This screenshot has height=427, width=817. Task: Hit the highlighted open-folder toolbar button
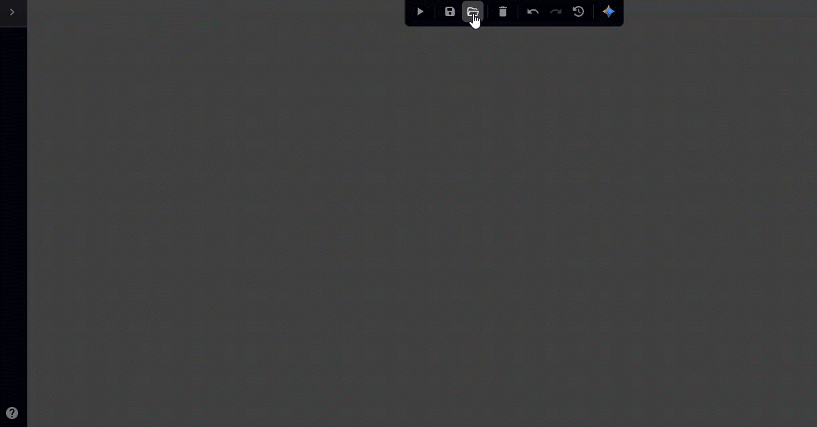click(473, 11)
